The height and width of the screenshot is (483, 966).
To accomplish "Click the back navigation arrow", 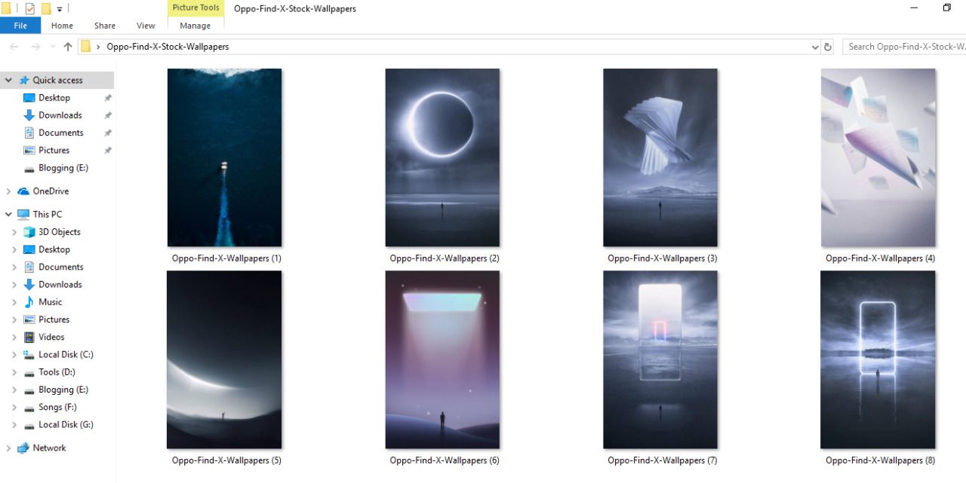I will pyautogui.click(x=14, y=47).
